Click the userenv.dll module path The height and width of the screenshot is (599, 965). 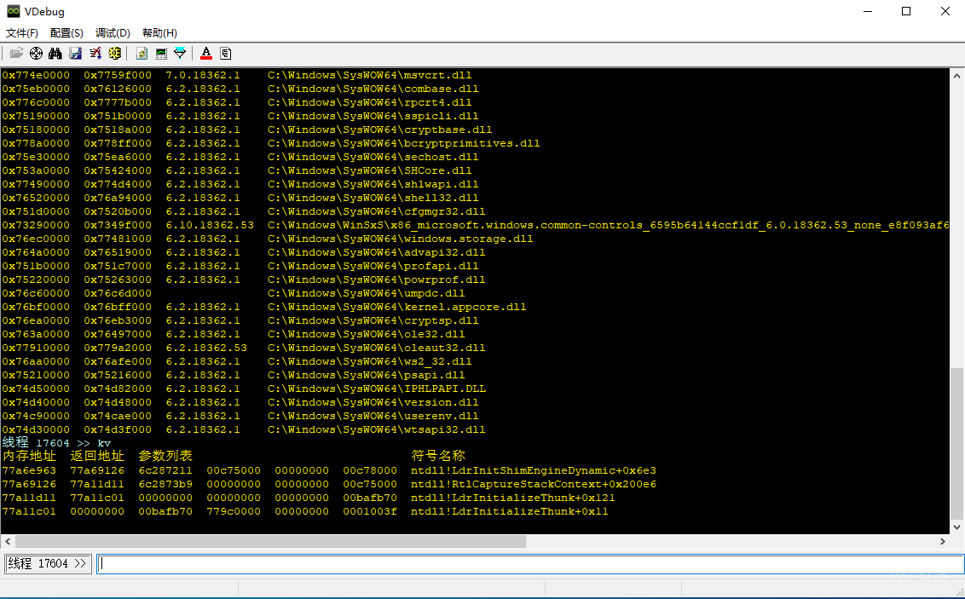373,416
